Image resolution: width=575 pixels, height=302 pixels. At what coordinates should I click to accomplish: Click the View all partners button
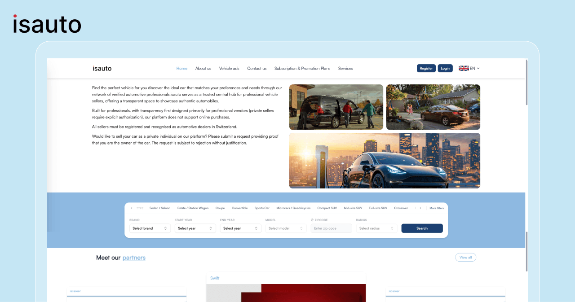(466, 258)
